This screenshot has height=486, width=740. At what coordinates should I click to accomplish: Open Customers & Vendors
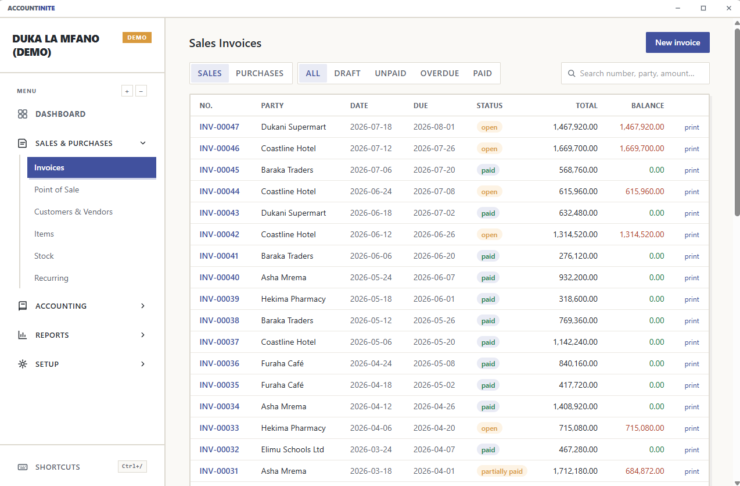pyautogui.click(x=92, y=212)
